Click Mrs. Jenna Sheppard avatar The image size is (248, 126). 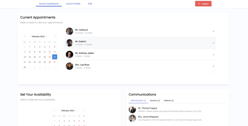coord(132,118)
